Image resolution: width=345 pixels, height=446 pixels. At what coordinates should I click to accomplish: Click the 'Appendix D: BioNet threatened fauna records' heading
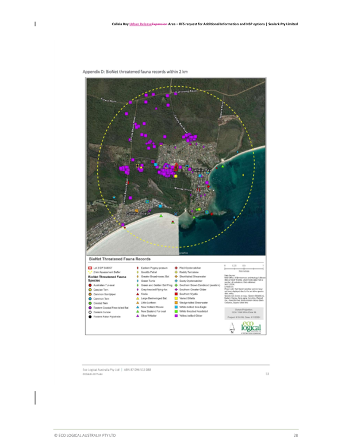135,72
